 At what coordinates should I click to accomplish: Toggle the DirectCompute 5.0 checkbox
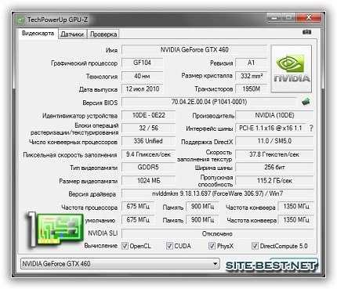point(255,246)
